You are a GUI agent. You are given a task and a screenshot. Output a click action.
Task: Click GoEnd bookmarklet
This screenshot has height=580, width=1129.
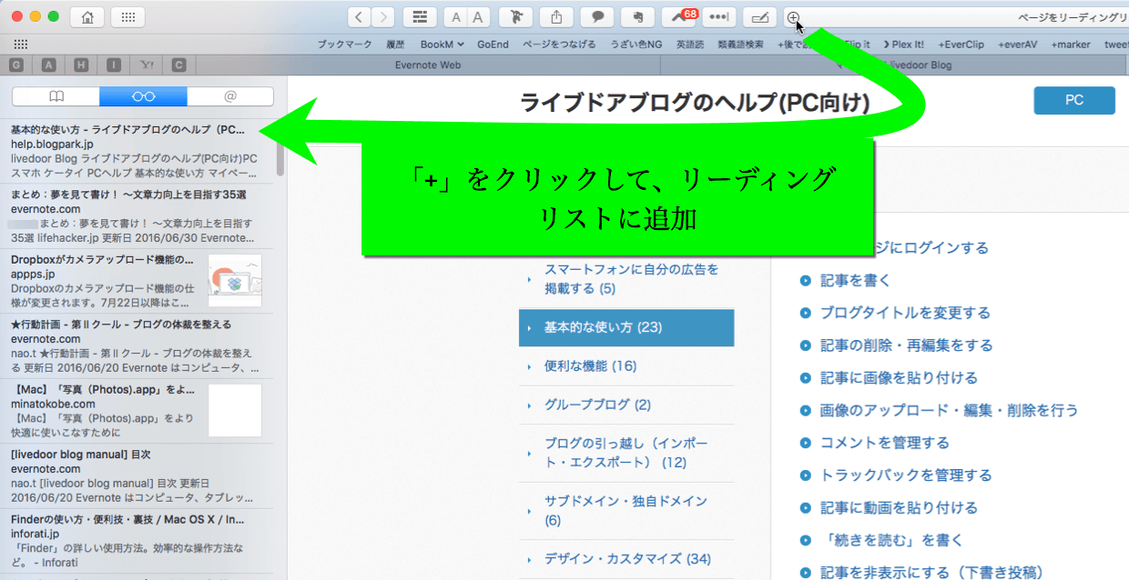(x=493, y=44)
